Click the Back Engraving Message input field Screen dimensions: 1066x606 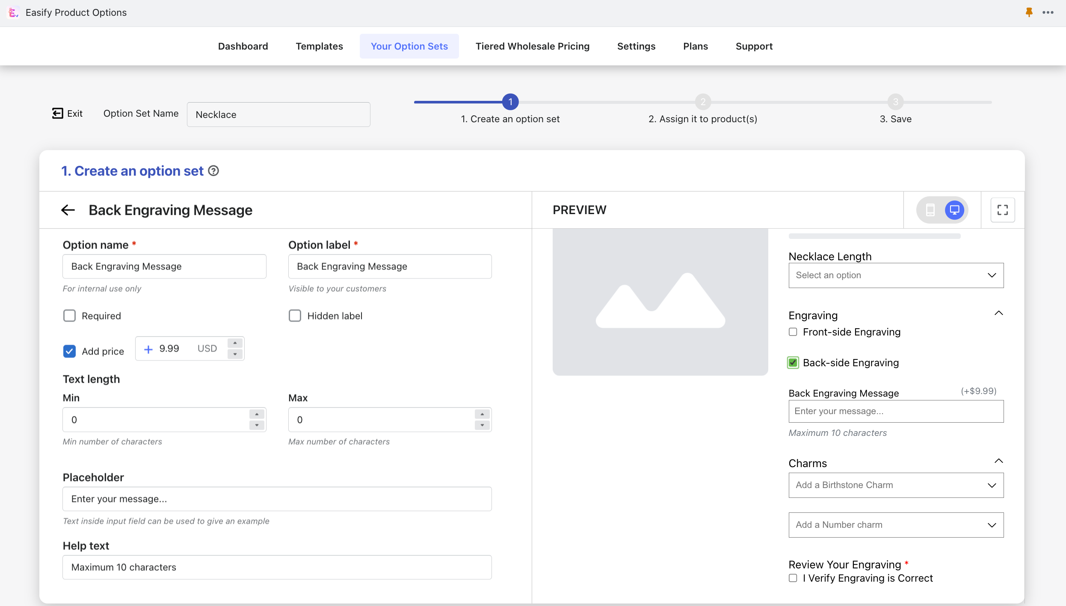tap(896, 411)
